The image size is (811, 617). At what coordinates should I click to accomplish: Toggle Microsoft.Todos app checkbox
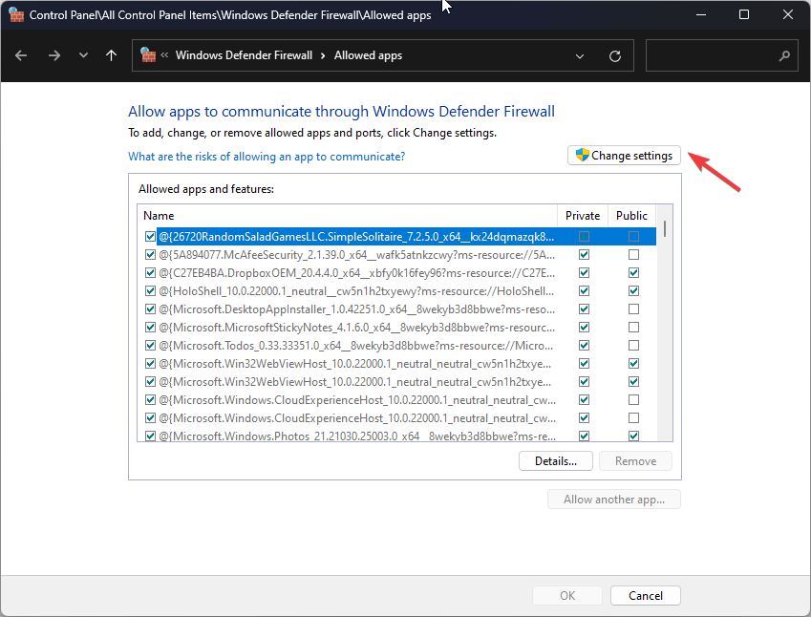click(150, 345)
